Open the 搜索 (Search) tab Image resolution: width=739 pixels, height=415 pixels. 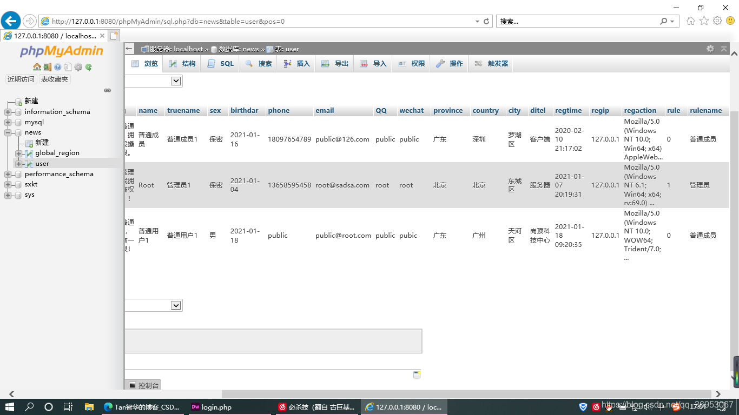point(258,64)
